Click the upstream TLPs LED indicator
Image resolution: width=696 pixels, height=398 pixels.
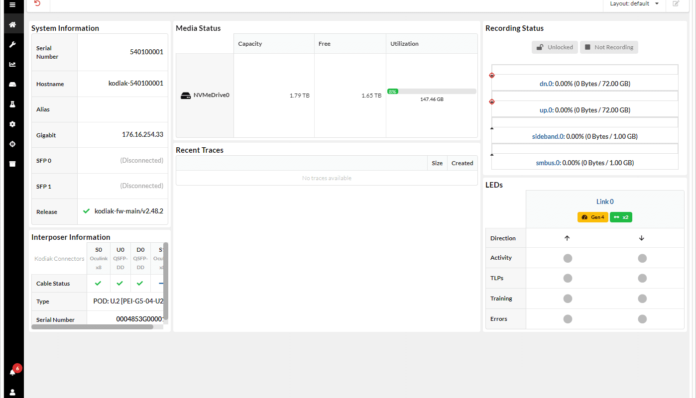click(568, 279)
